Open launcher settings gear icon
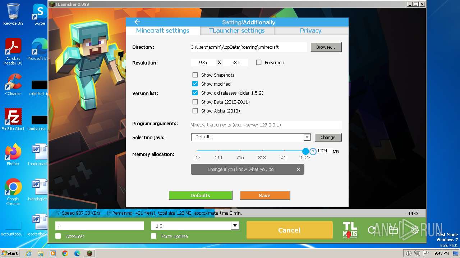This screenshot has width=460, height=258. coord(415,230)
